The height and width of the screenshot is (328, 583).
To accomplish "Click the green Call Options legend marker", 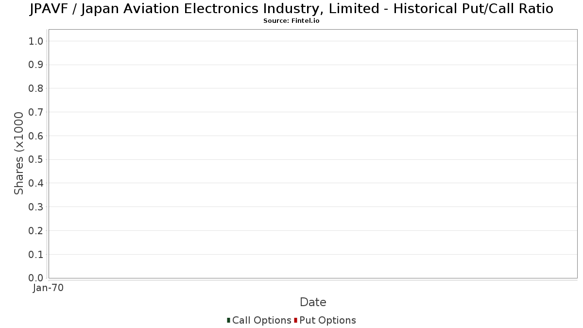I will click(228, 320).
